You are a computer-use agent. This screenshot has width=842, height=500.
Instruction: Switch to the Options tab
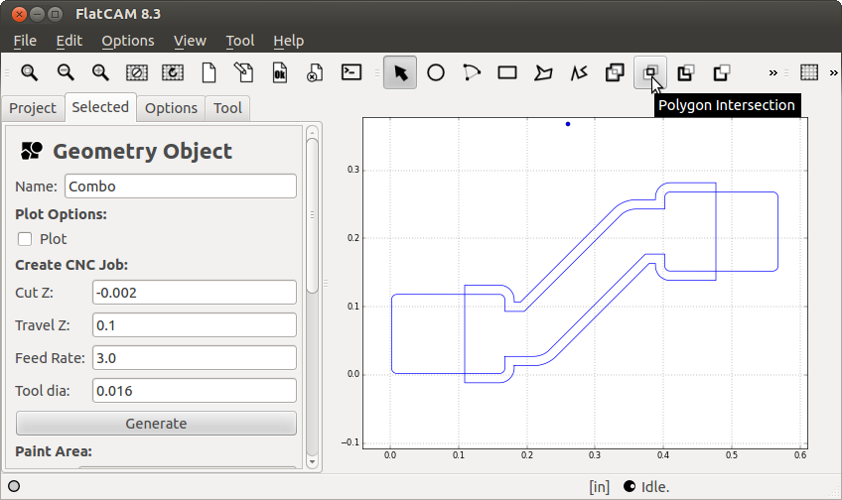click(171, 108)
